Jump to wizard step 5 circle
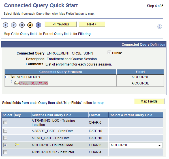Screen dimensions: 169x159 (38, 25)
